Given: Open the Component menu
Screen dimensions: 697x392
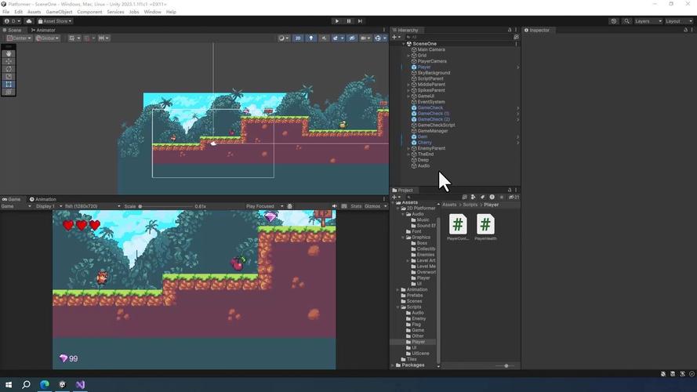Looking at the screenshot, I should (89, 12).
